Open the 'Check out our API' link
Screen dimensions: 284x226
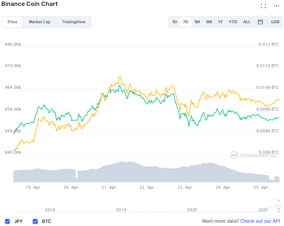click(260, 221)
